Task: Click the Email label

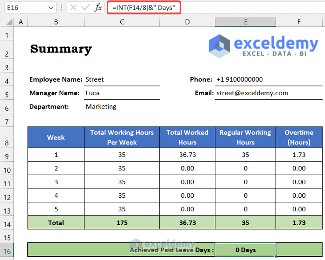Action: click(x=204, y=93)
